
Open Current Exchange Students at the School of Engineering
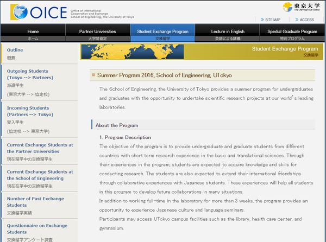click(40, 175)
